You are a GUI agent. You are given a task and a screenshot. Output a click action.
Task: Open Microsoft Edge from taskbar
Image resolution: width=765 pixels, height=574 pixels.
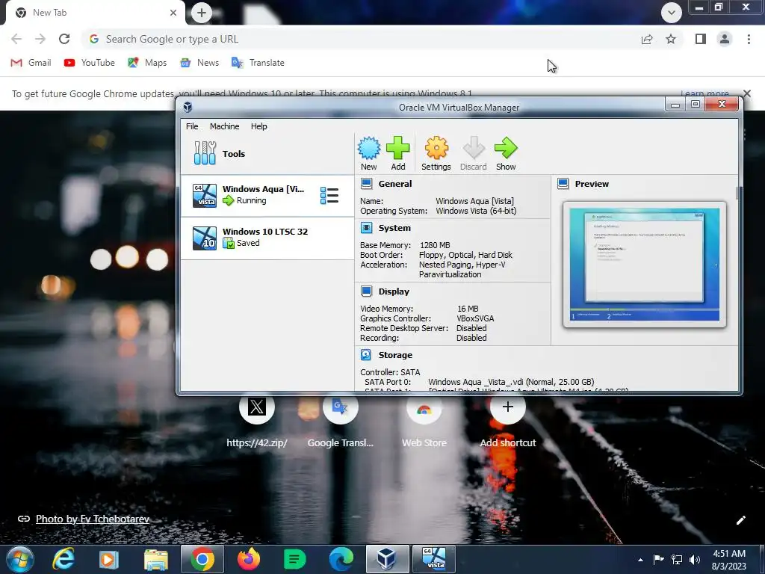coord(341,559)
